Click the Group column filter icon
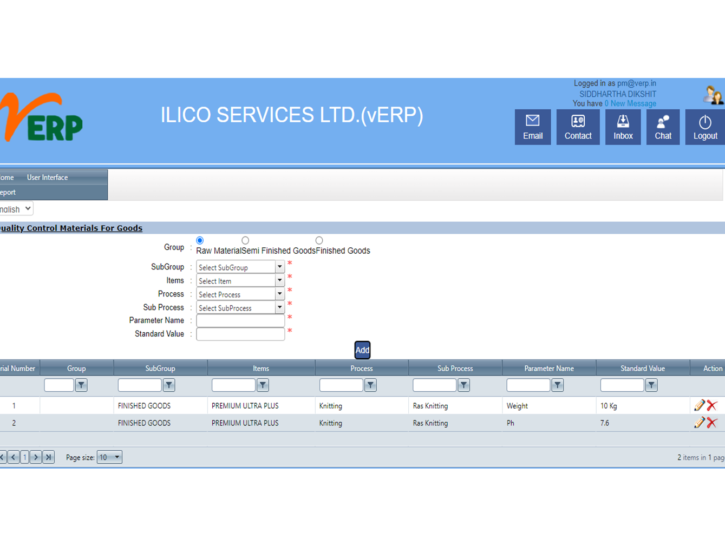The height and width of the screenshot is (546, 725). (81, 385)
